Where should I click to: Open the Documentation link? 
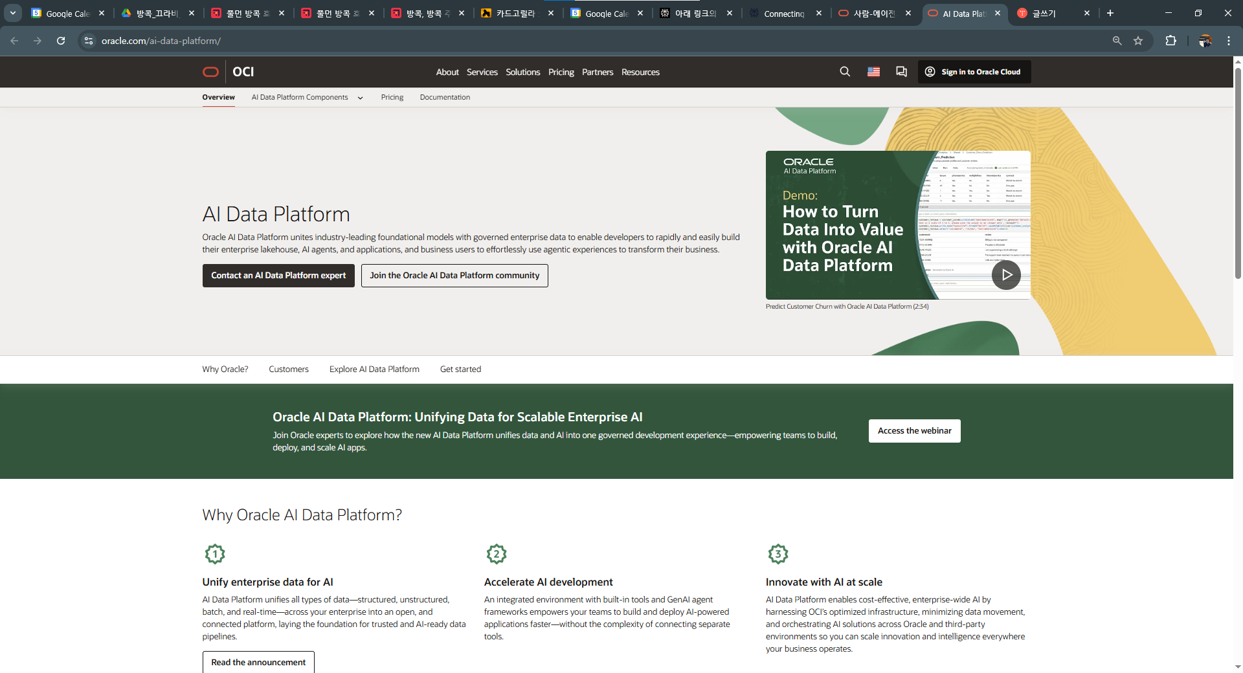[x=445, y=97]
